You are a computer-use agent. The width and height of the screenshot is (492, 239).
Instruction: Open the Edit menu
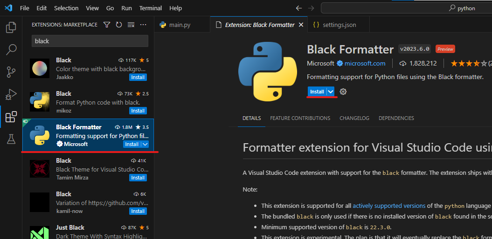[42, 8]
